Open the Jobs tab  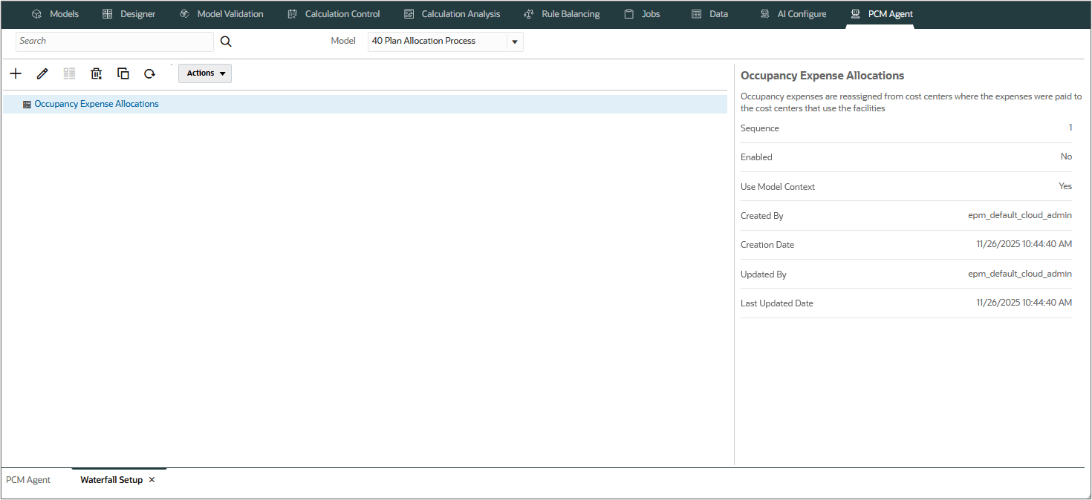tap(643, 14)
